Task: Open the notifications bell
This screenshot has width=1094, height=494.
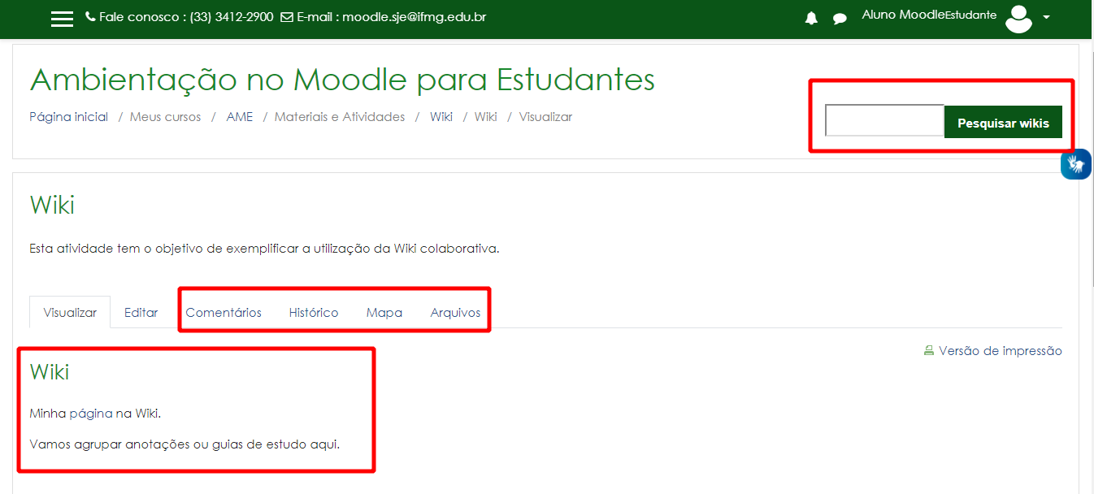Action: tap(810, 18)
